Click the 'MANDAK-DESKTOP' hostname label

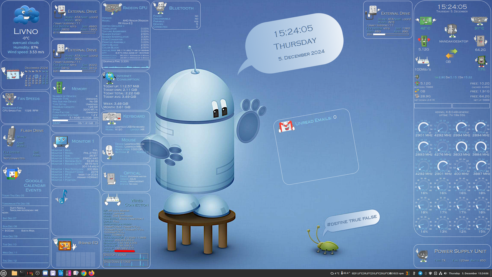coord(454,42)
